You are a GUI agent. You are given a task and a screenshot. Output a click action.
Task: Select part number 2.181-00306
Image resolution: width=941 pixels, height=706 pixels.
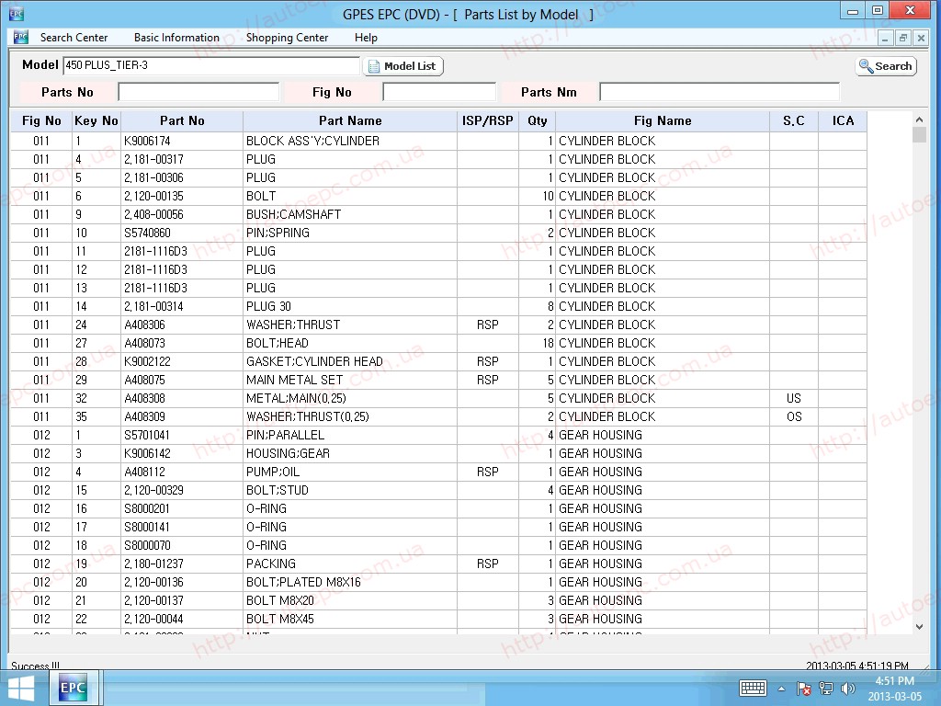(153, 177)
